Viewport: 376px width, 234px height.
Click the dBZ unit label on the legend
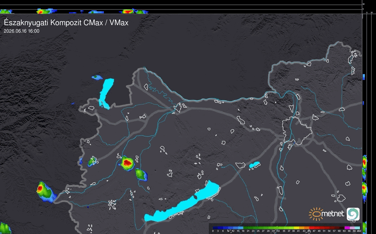tap(359, 231)
